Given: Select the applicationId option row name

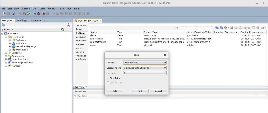Looking at the screenshot, I should pos(97,39).
